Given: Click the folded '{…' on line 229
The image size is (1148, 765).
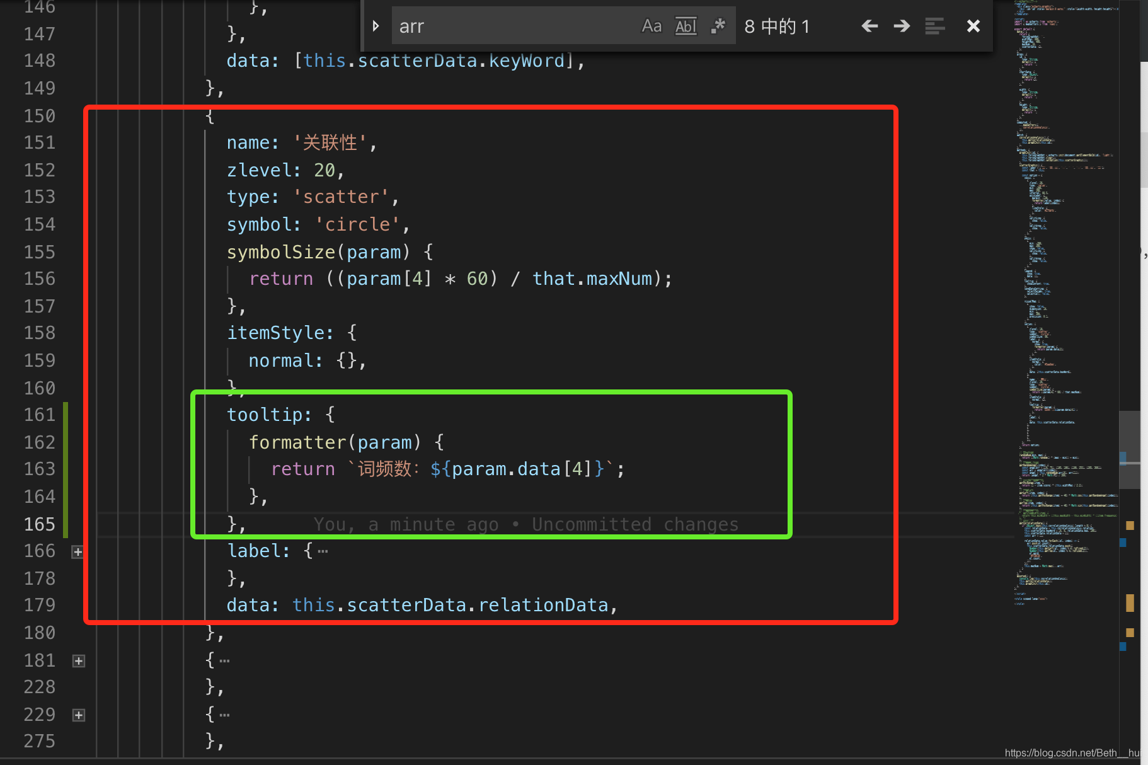Looking at the screenshot, I should [217, 715].
